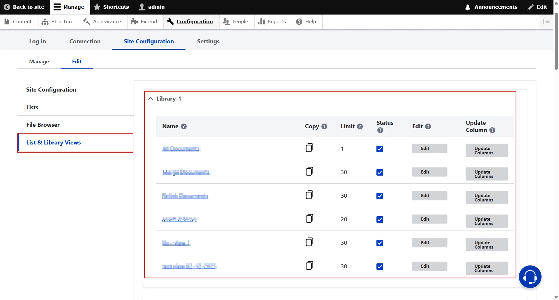Uncheck Status for the first library row
Image resolution: width=559 pixels, height=300 pixels.
[379, 149]
